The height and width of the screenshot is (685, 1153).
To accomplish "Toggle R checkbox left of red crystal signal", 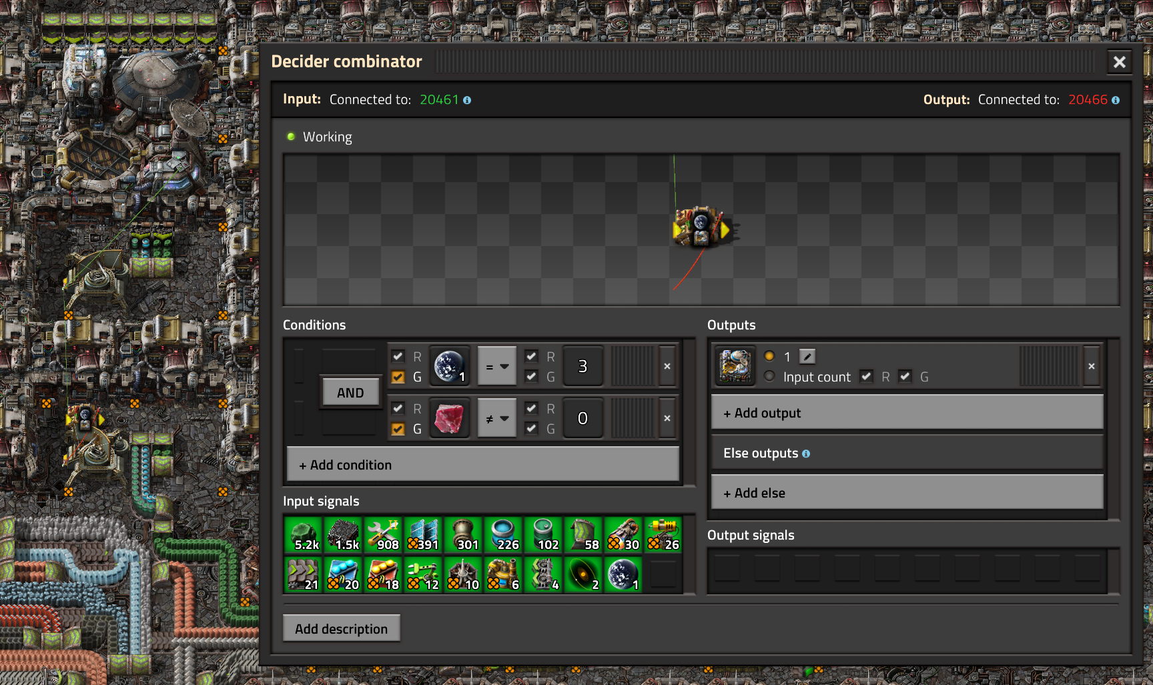I will tap(398, 408).
